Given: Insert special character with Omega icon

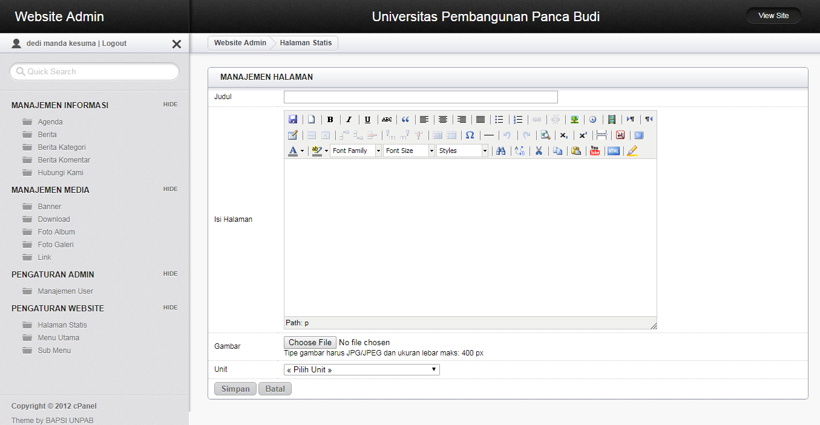Looking at the screenshot, I should click(x=470, y=135).
